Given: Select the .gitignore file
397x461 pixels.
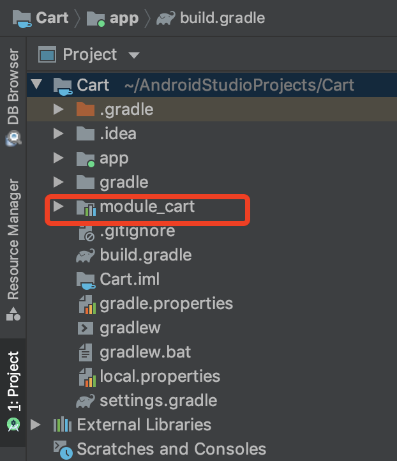Looking at the screenshot, I should [211, 230].
